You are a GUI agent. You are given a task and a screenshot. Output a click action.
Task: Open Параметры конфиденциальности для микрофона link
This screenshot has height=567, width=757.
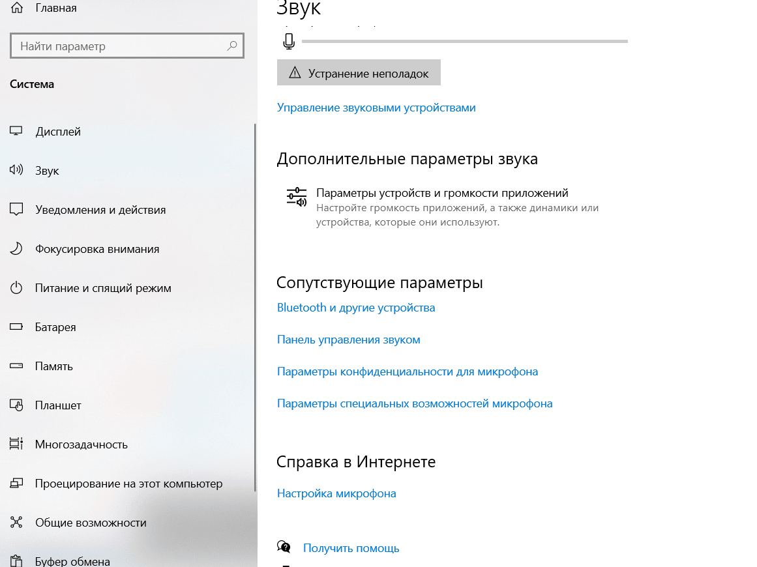point(408,371)
